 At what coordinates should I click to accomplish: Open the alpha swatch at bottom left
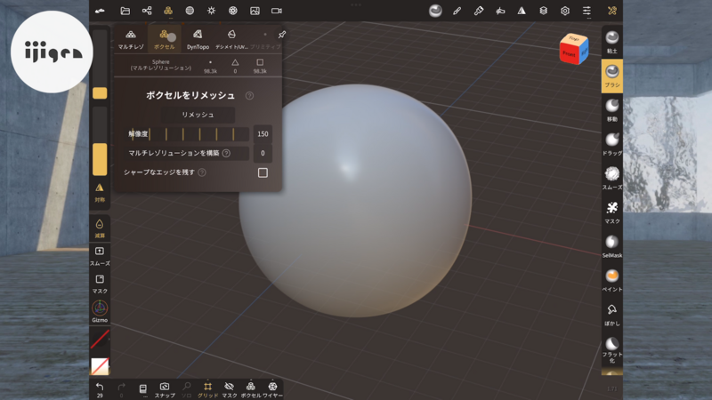pos(100,366)
